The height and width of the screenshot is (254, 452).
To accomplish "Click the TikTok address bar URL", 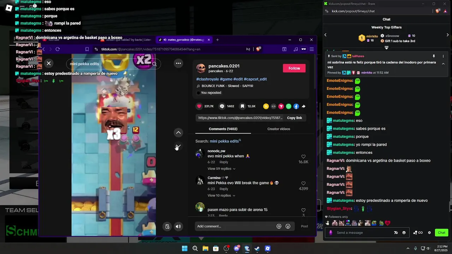I will pos(151,49).
